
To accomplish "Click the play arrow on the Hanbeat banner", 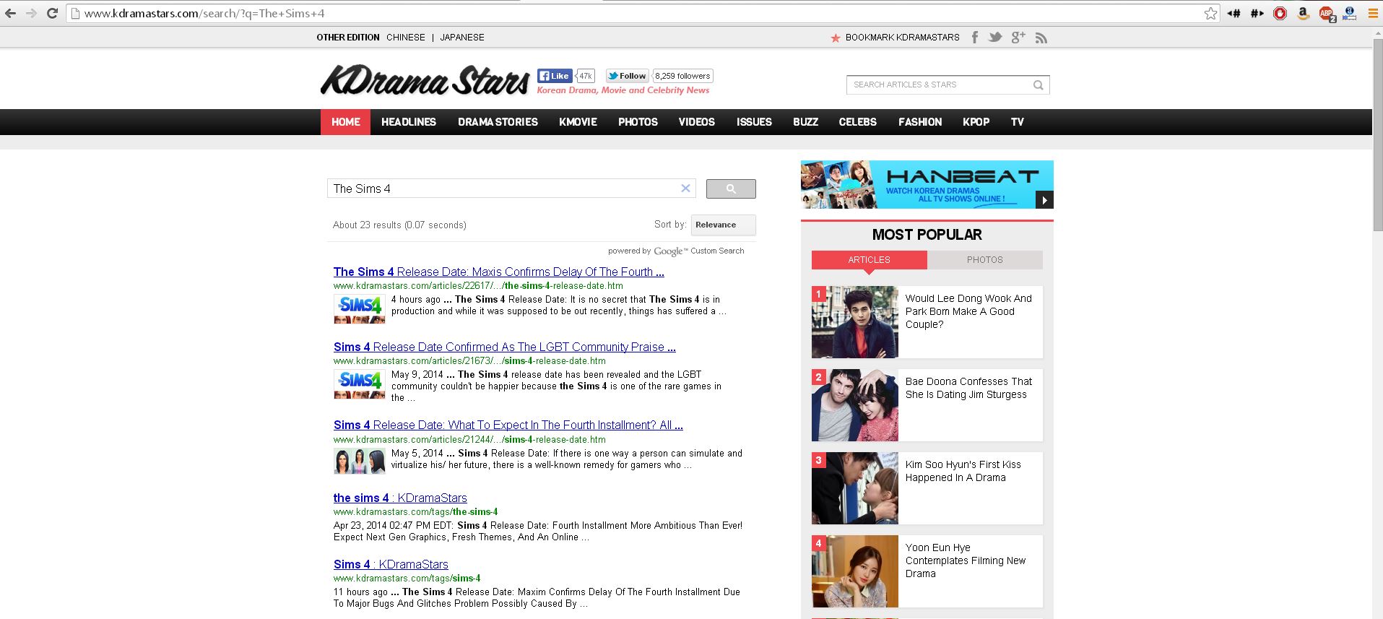I will pyautogui.click(x=1044, y=200).
